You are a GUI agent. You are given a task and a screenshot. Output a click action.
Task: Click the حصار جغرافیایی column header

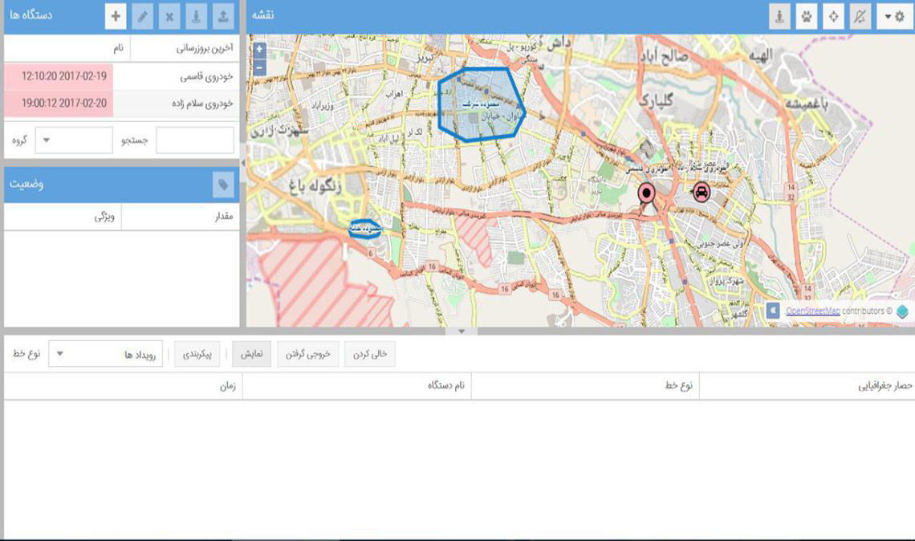807,386
